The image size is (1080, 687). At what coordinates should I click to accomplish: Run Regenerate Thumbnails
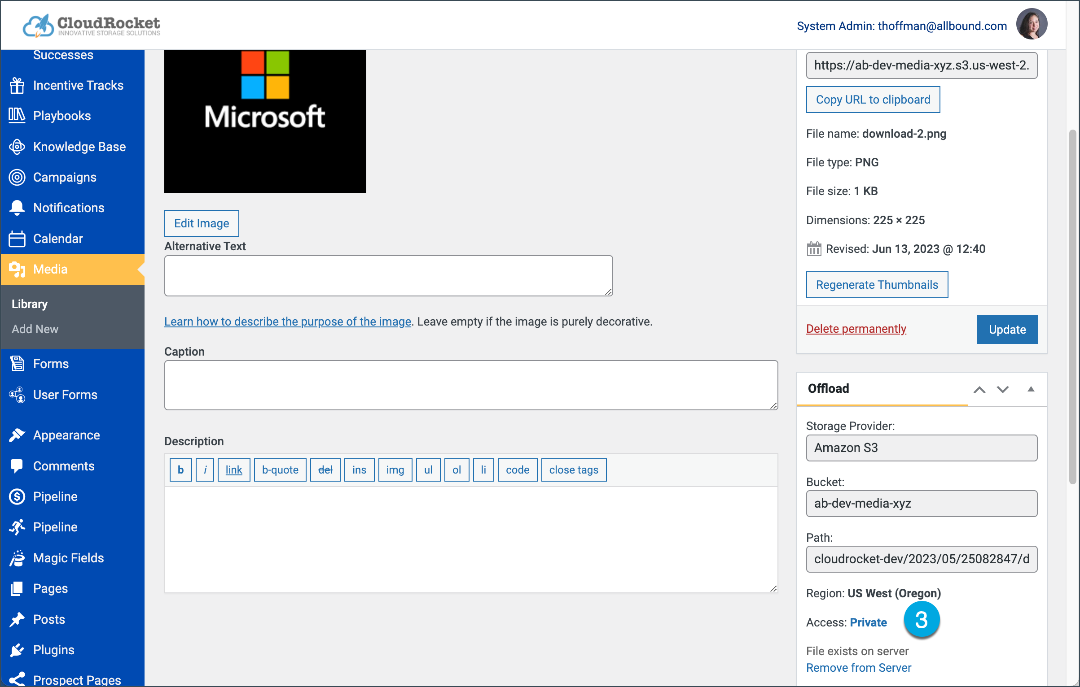coord(877,285)
